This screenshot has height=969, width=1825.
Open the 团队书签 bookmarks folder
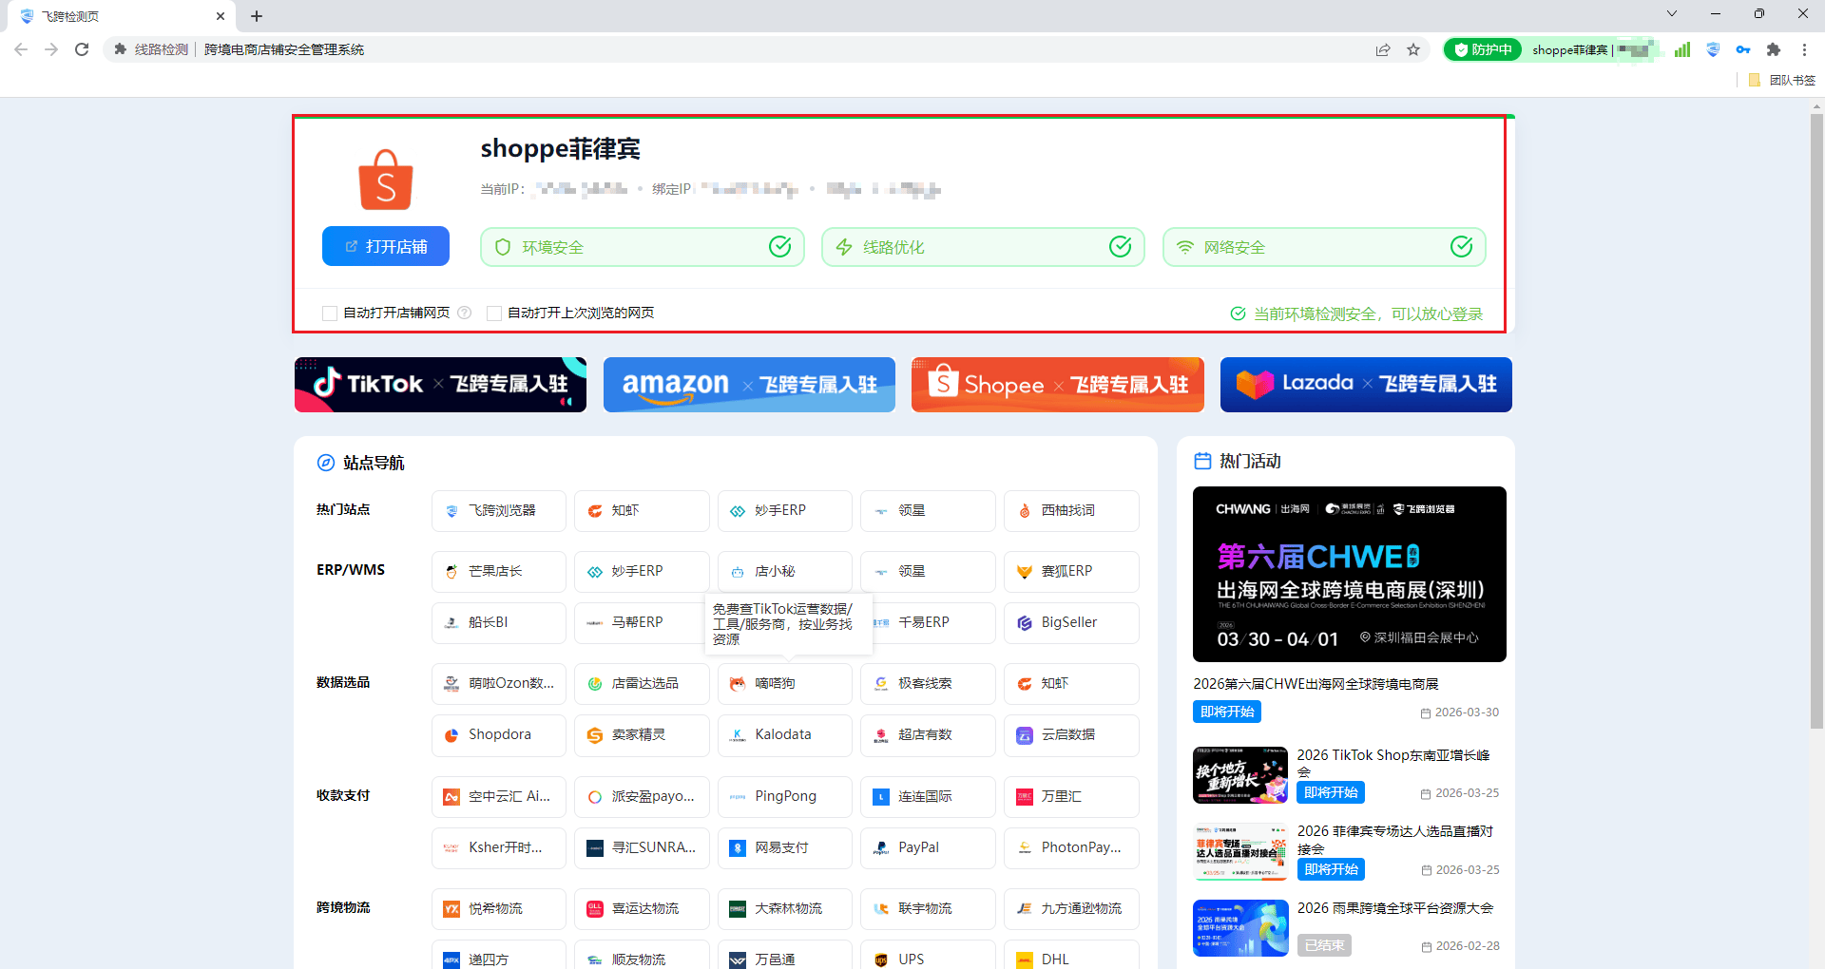coord(1782,80)
